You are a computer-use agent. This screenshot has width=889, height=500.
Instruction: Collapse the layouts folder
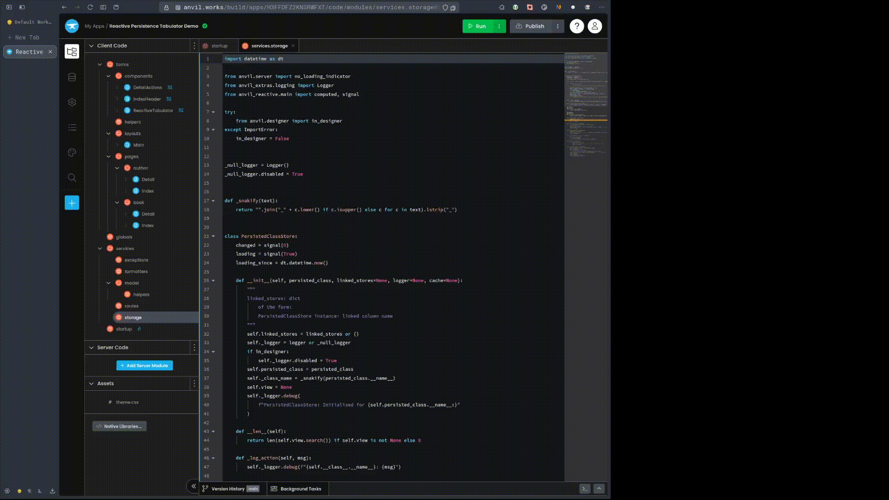click(x=108, y=133)
